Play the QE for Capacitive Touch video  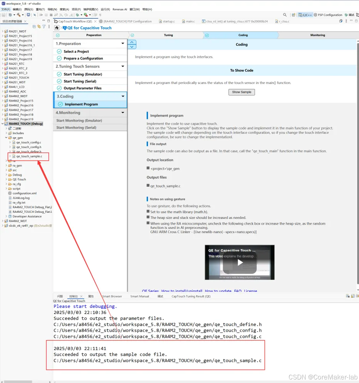click(240, 262)
